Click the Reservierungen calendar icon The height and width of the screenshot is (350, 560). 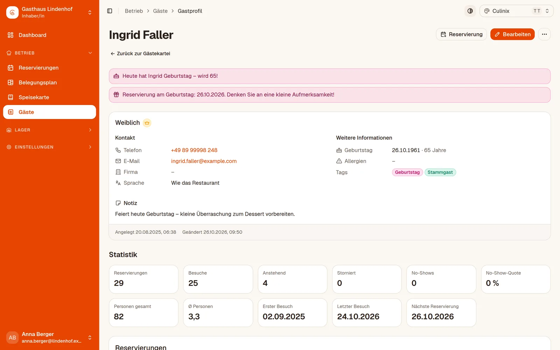(x=10, y=68)
